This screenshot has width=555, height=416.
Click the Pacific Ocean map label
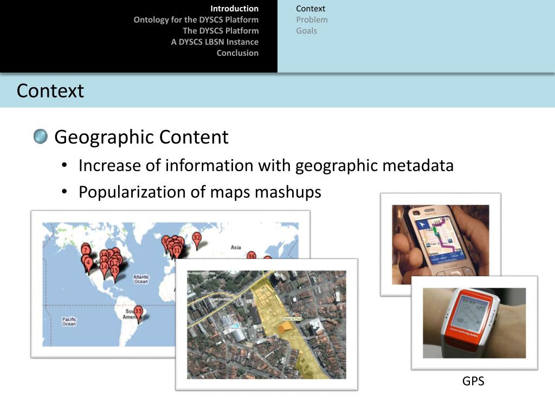69,321
